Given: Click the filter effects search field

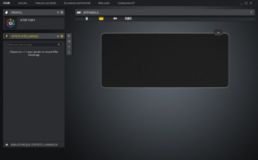Looking at the screenshot, I should tap(34, 44).
